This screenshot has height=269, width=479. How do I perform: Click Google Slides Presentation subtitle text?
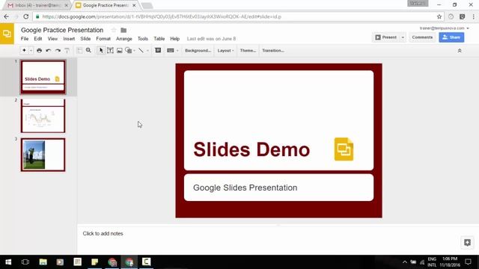point(245,188)
